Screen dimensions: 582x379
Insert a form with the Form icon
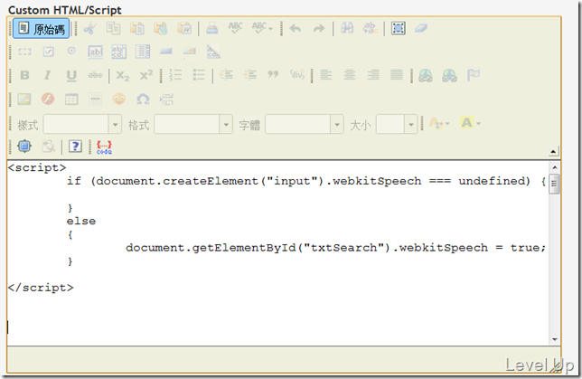pos(24,52)
